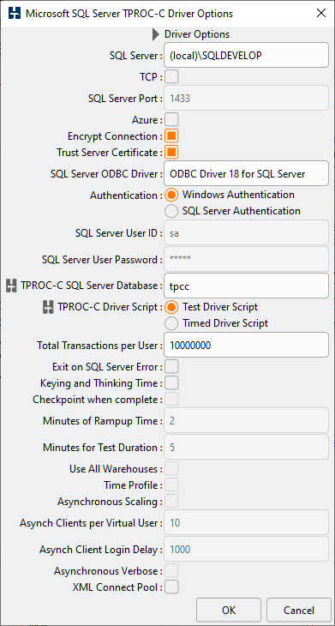Screen dimensions: 335x626
Task: Check Keying and Thinking Time
Action: tap(171, 382)
